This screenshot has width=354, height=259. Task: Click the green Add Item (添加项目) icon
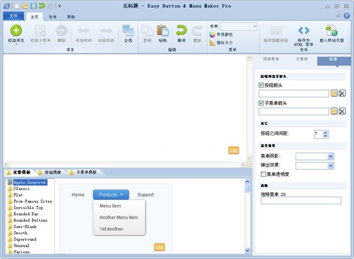point(16,31)
